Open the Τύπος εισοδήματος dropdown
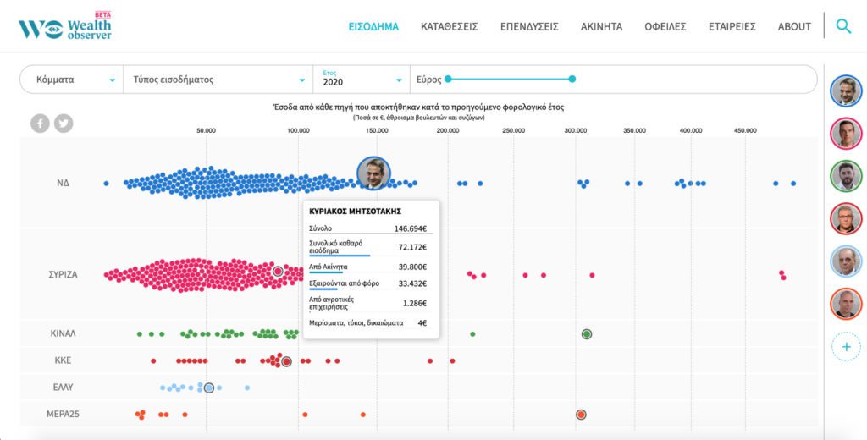The image size is (867, 440). pyautogui.click(x=218, y=80)
